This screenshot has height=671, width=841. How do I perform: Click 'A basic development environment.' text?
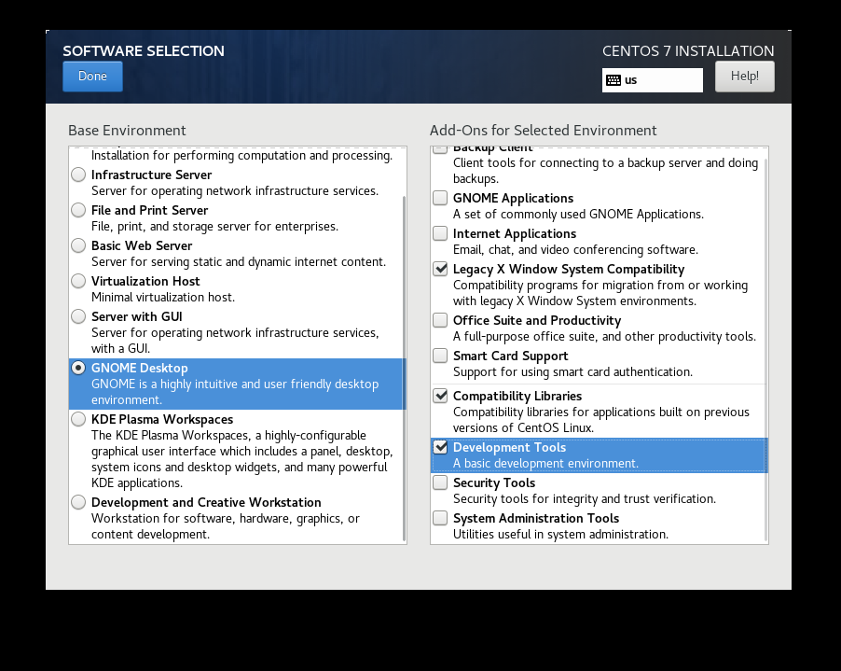(x=545, y=463)
